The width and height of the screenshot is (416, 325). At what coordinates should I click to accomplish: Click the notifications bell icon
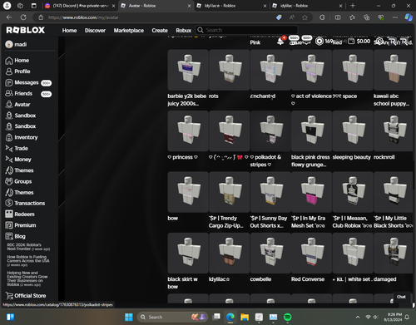click(280, 42)
